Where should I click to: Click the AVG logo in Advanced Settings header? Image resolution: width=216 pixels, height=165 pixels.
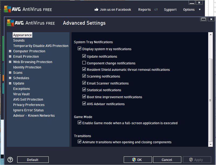(x=10, y=23)
